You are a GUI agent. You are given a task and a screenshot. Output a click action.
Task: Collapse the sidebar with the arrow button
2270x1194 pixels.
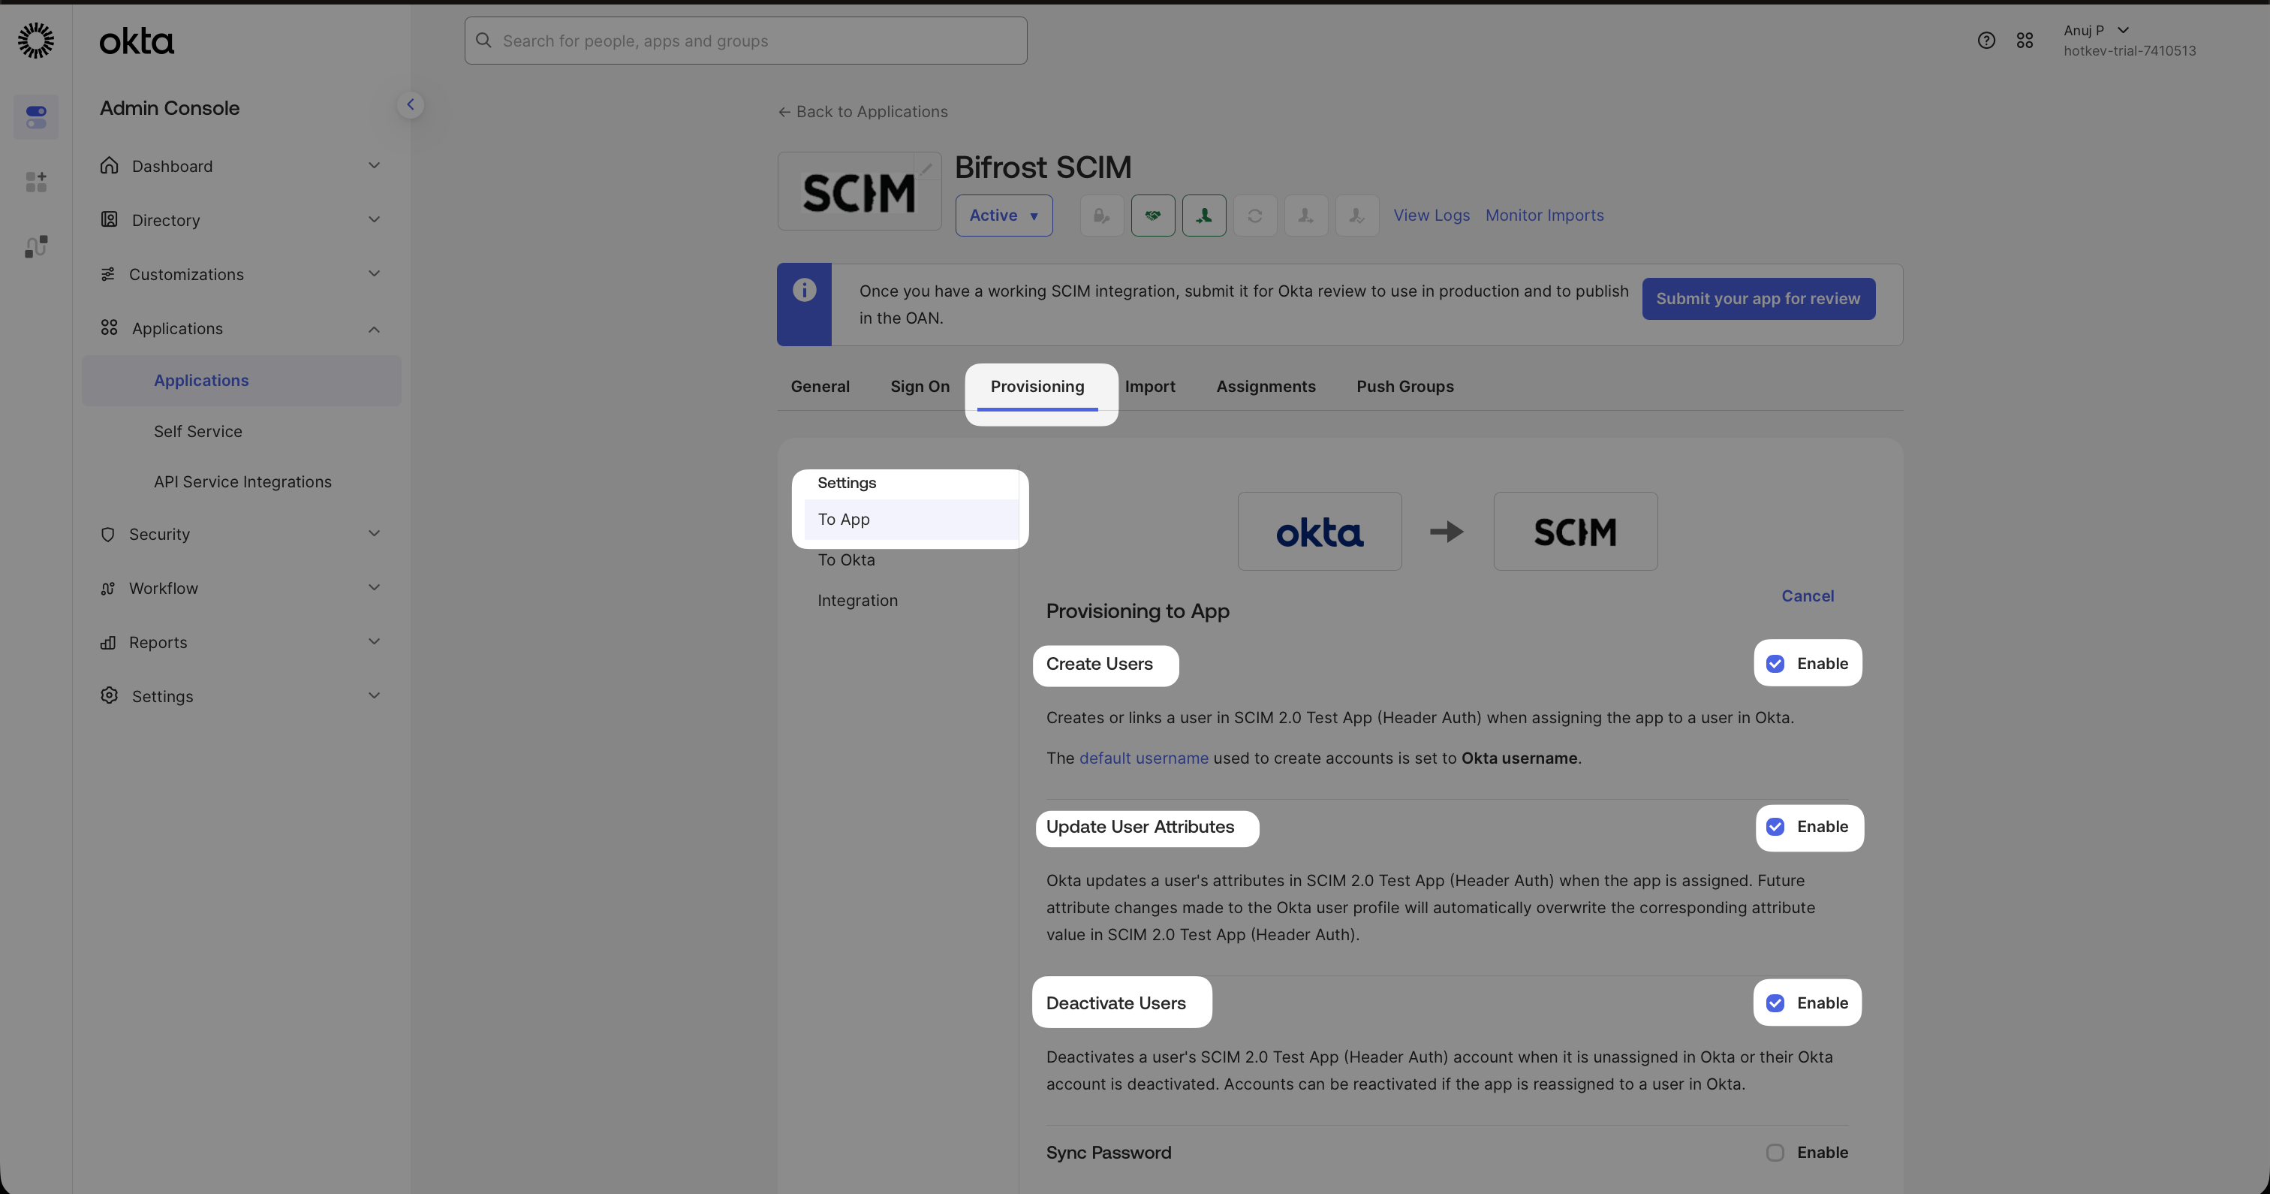pyautogui.click(x=410, y=105)
